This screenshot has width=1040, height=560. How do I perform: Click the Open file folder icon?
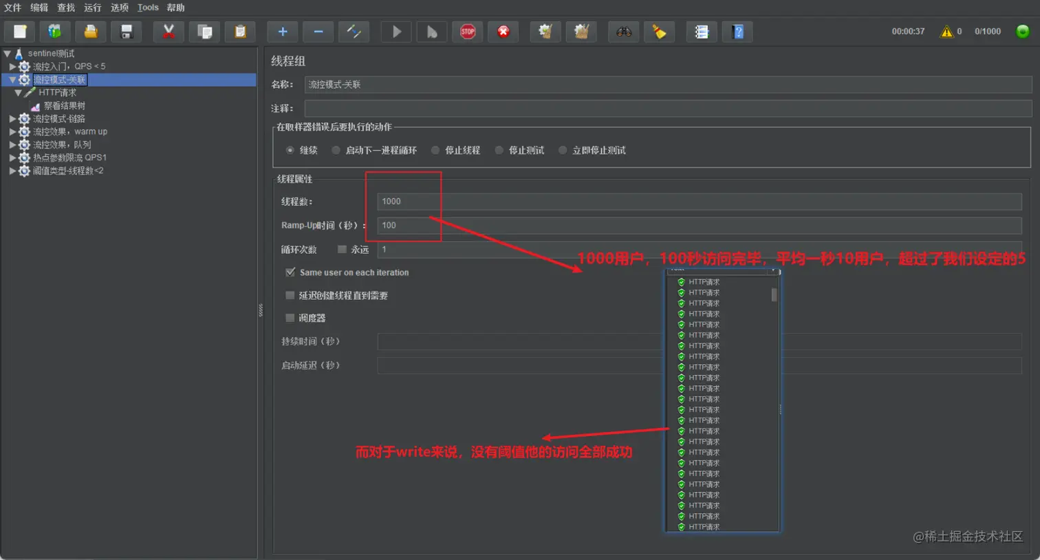coord(91,32)
